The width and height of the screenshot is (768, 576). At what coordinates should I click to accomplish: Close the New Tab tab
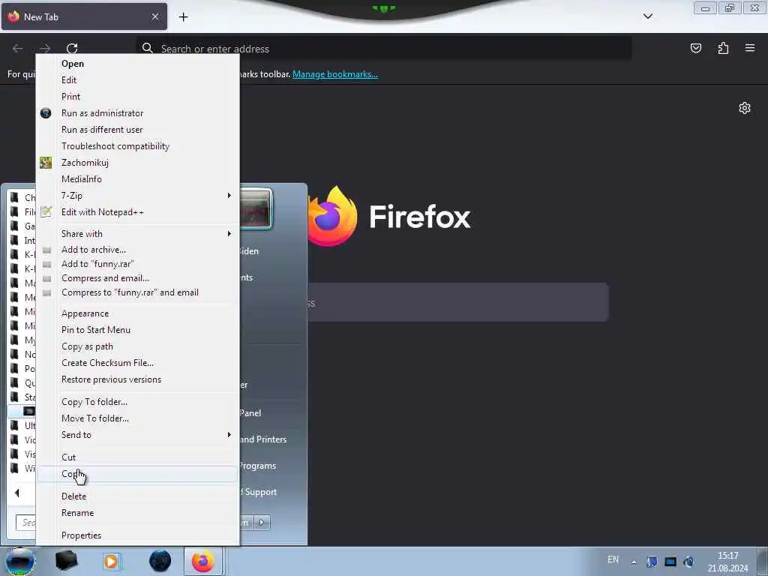click(154, 16)
